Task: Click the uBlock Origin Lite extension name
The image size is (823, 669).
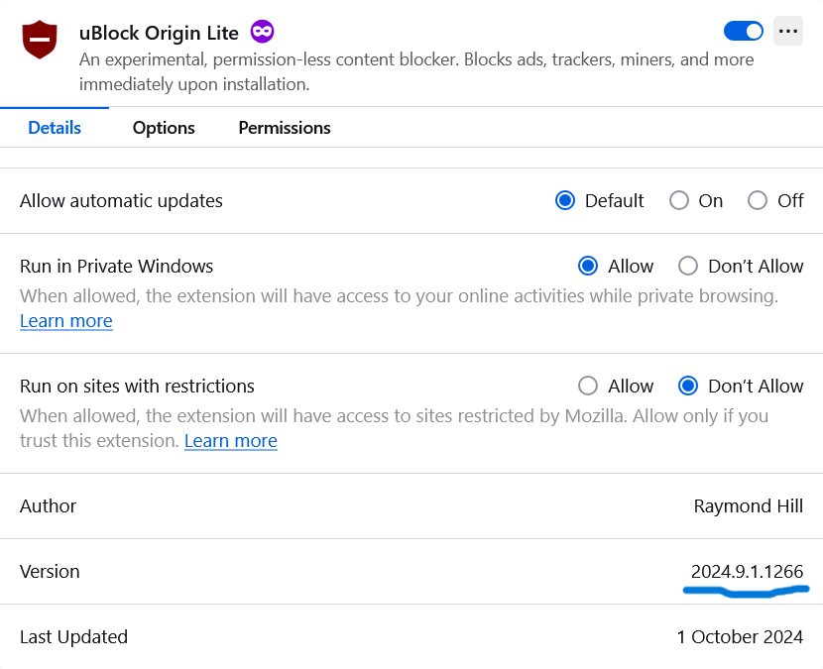Action: pyautogui.click(x=159, y=33)
